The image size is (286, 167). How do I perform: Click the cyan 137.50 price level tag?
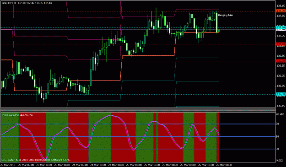click(x=281, y=27)
